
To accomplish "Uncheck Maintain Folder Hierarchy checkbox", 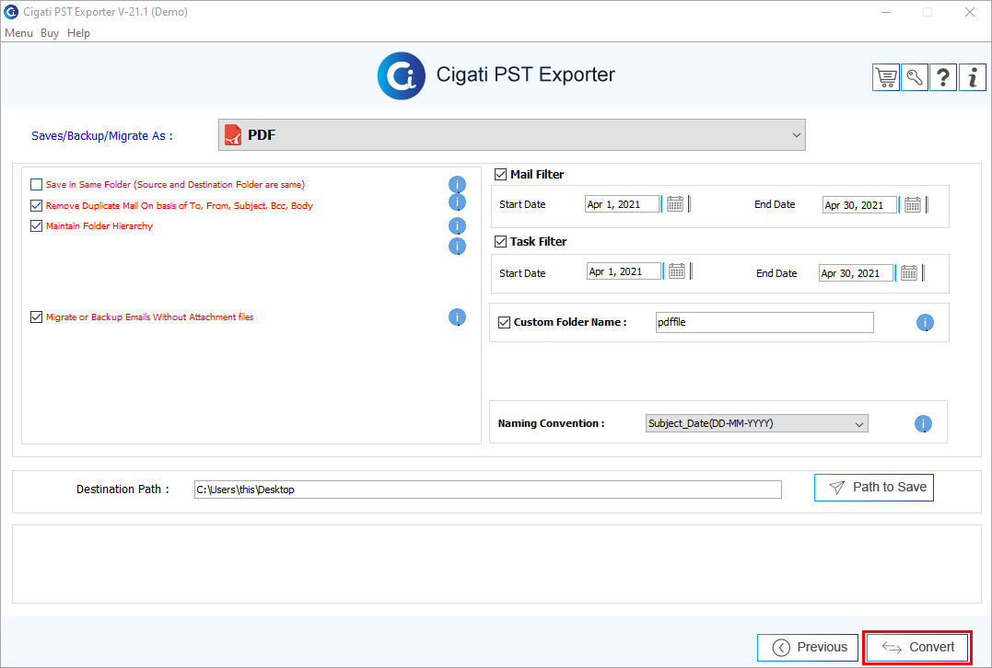I will pos(36,225).
